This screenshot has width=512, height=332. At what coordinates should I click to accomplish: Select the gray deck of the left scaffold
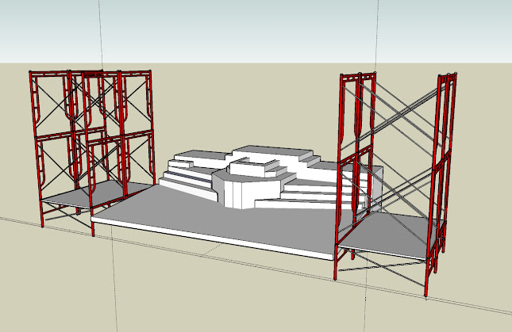98,193
